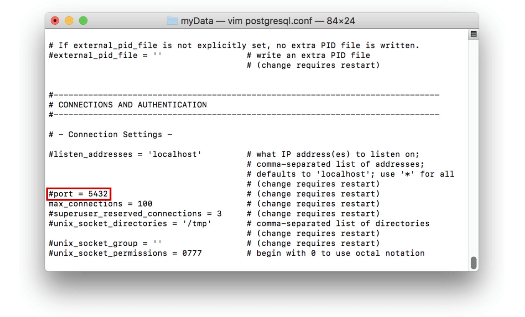Click the myData folder proxy icon
The image size is (525, 317).
172,21
